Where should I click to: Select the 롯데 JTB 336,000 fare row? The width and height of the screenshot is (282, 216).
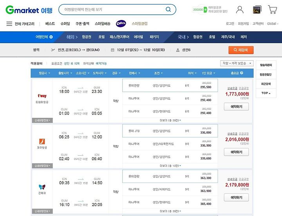point(170,131)
